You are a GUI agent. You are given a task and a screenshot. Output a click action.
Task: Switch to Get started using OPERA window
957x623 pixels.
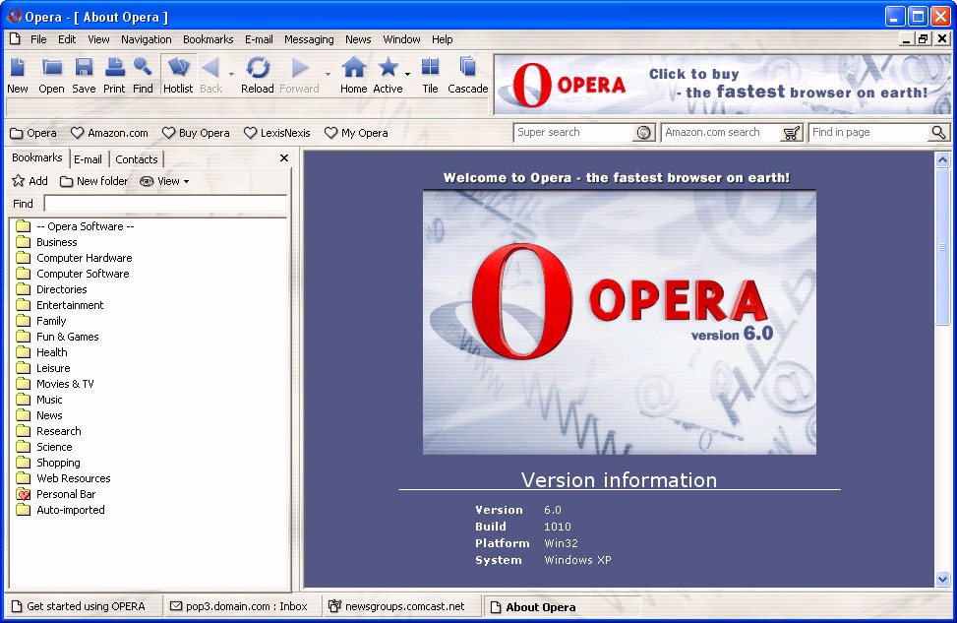pos(85,606)
